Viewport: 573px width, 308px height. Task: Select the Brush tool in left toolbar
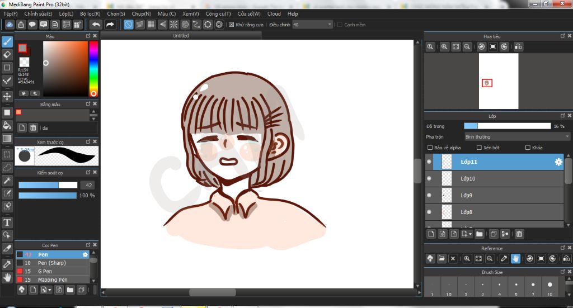point(7,41)
